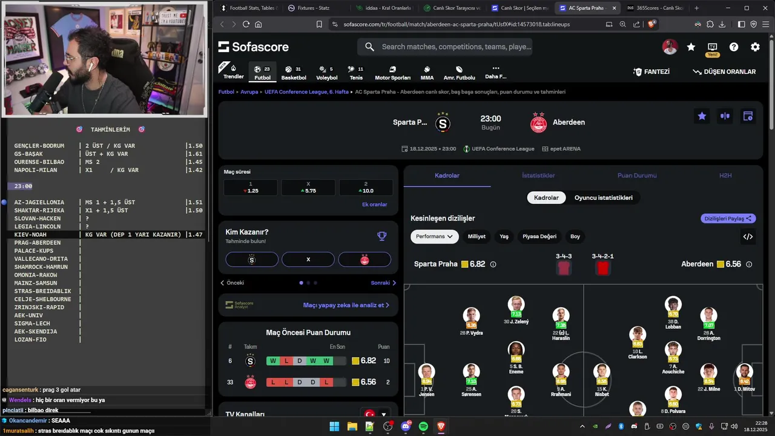775x436 pixels.
Task: Open Aberdeen rating info icon
Action: coord(749,265)
